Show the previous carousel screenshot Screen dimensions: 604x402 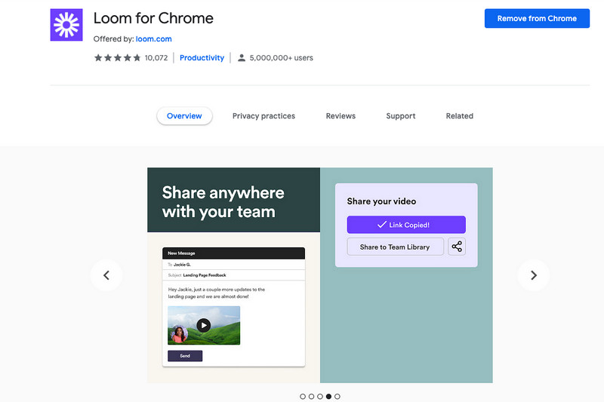click(x=106, y=275)
